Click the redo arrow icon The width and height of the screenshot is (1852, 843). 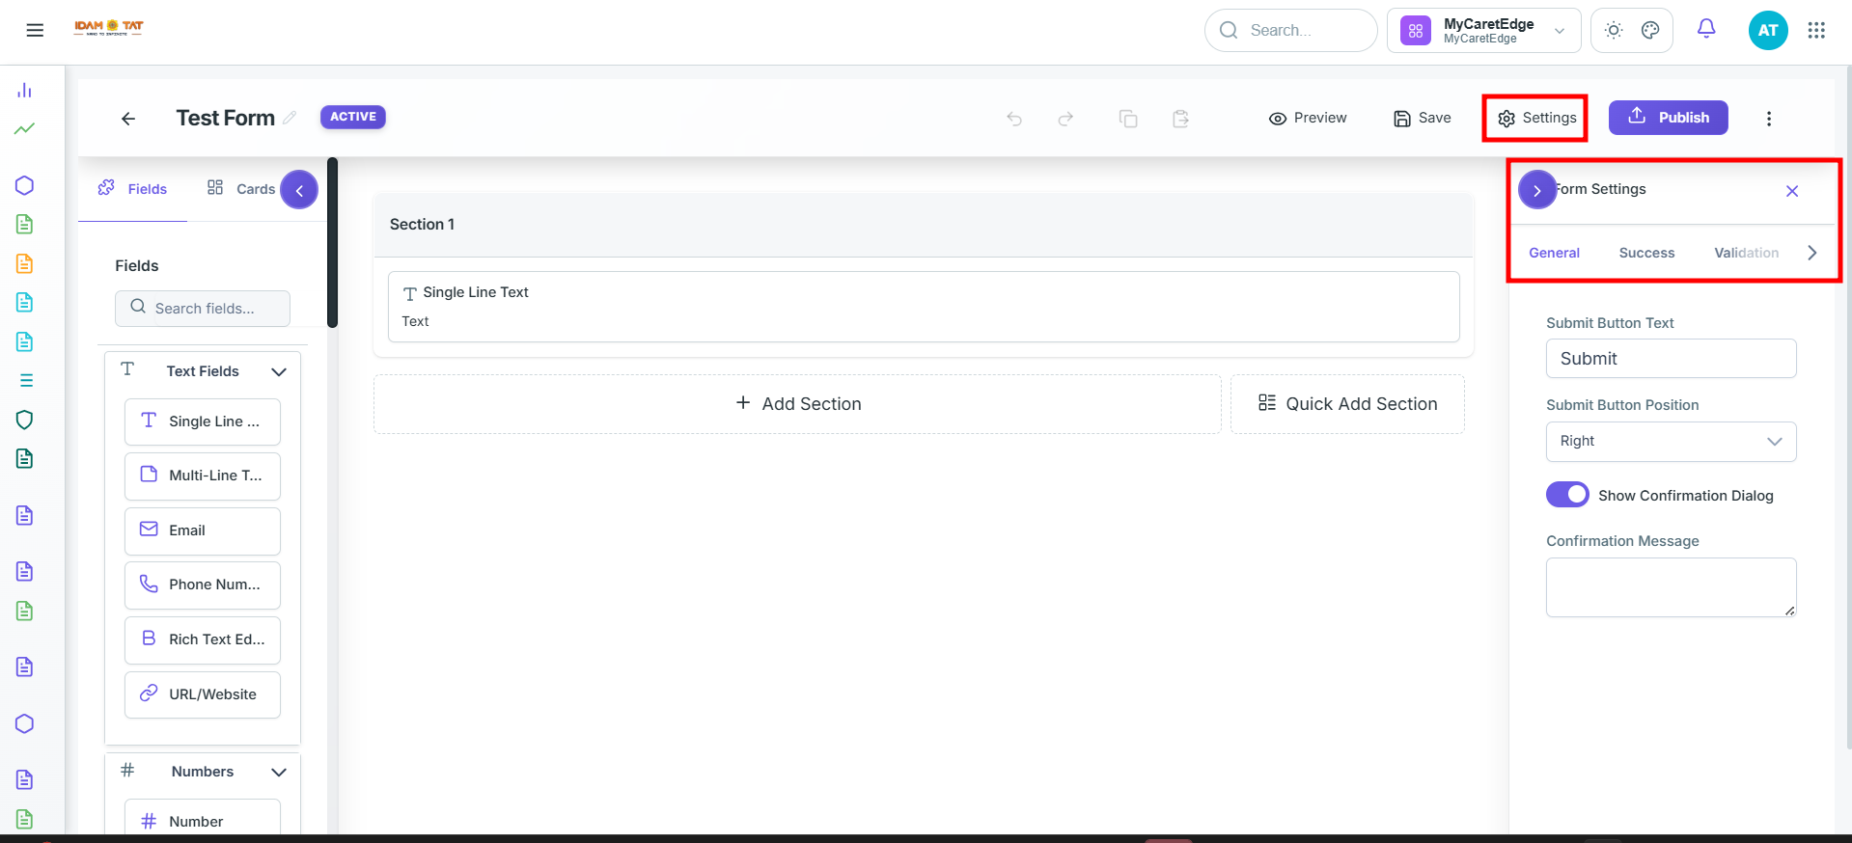(x=1065, y=119)
